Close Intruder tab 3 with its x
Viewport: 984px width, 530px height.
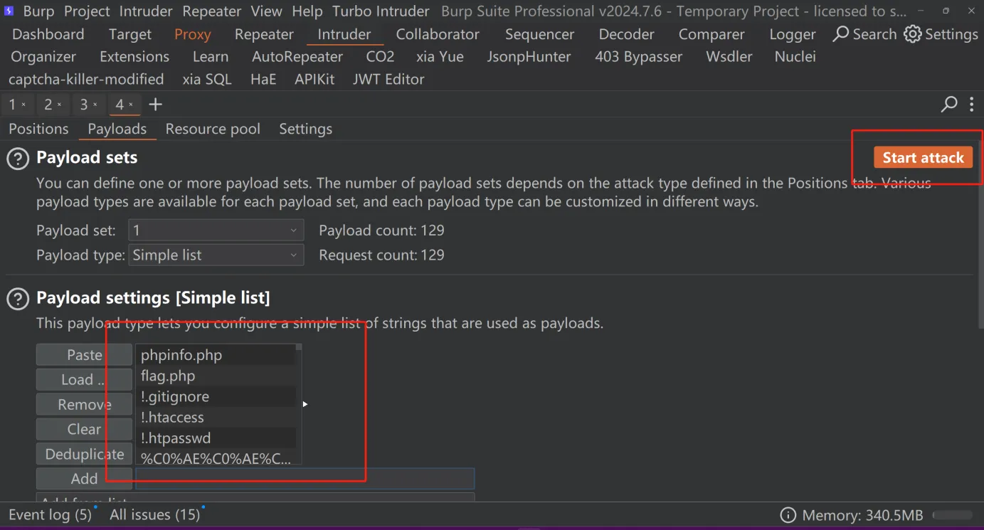(x=95, y=105)
